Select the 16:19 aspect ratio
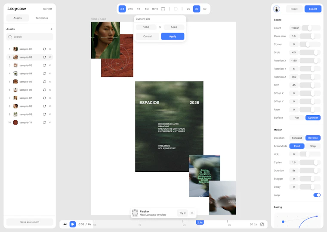The width and height of the screenshot is (327, 232). click(155, 9)
